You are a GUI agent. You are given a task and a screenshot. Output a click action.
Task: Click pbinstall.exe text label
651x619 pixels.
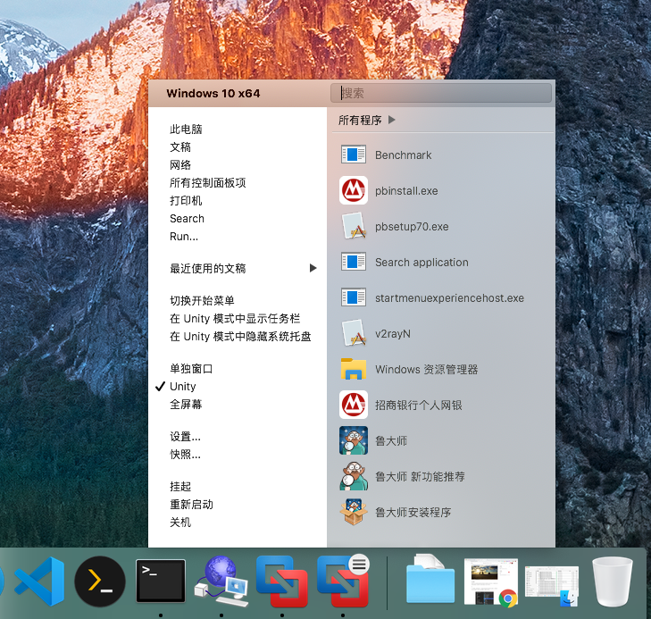coord(406,190)
